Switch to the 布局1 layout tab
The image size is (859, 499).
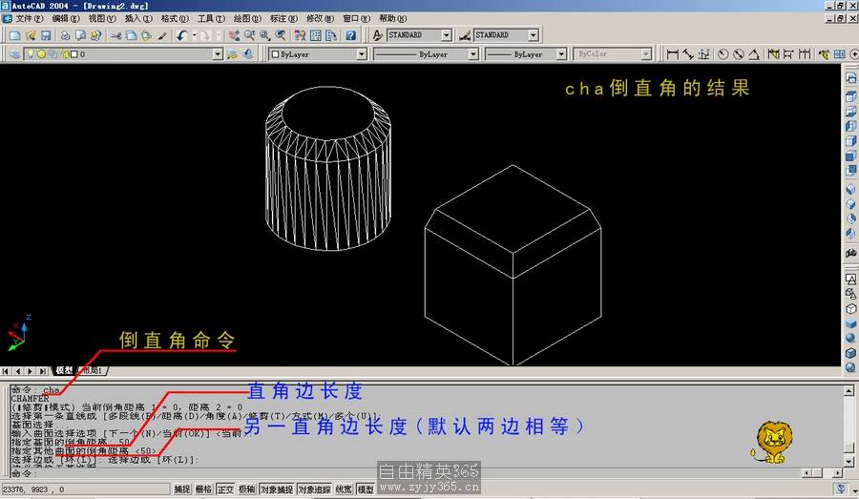click(x=93, y=370)
